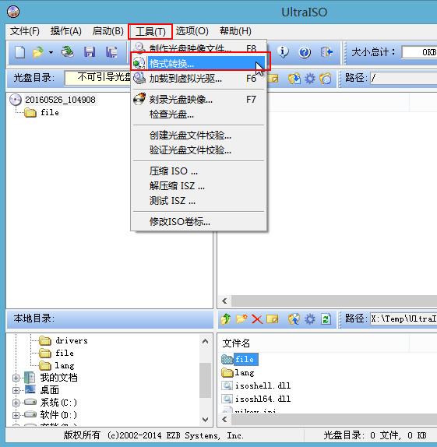Click the up-folder icon in local toolbar
Screen dimensions: 437x447
click(225, 319)
